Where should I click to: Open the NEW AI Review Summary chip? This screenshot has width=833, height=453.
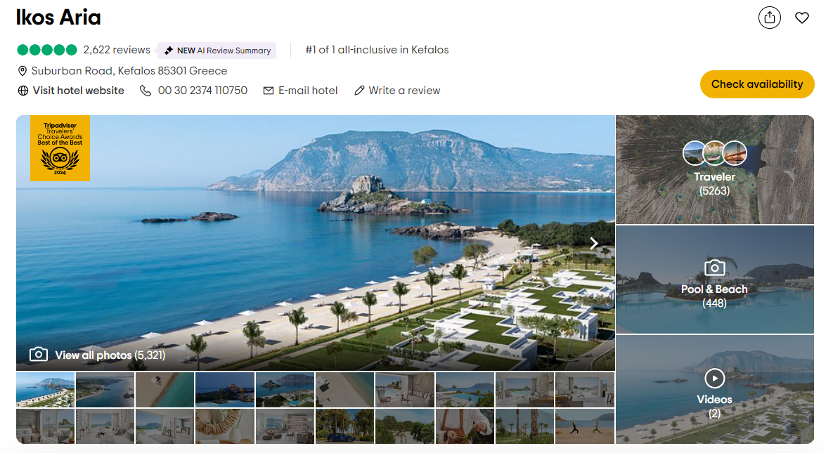217,51
